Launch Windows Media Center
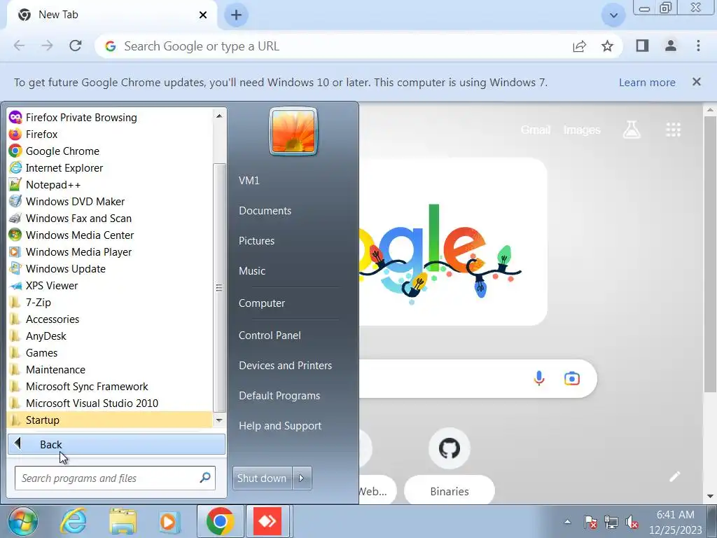 click(110, 235)
